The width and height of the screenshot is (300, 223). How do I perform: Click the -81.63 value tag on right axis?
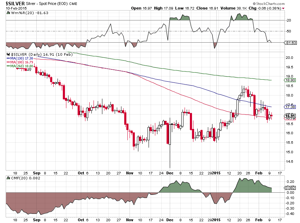click(x=291, y=43)
